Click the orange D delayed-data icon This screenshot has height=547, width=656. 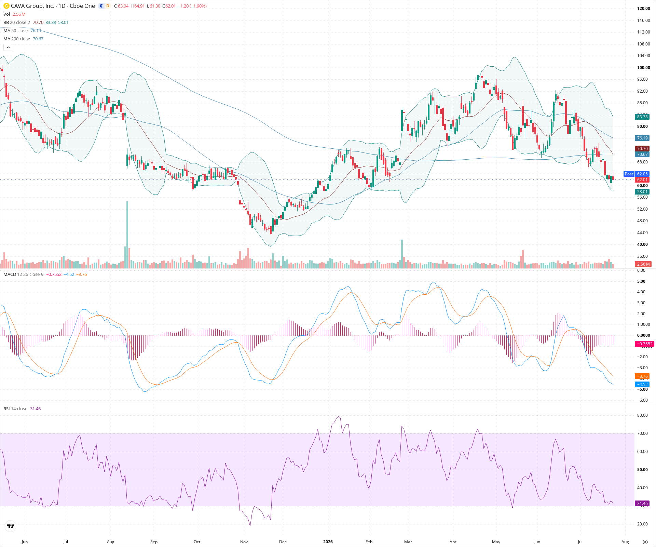click(x=108, y=6)
